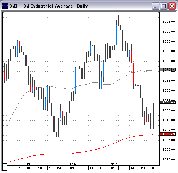Click the small box at time axis left corner
This screenshot has height=173, width=178.
pyautogui.click(x=5, y=167)
